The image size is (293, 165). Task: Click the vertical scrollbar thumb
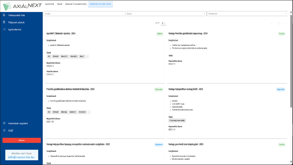(x=291, y=61)
